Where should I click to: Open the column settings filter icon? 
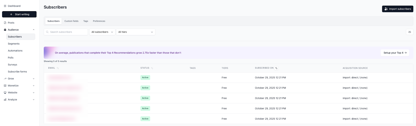click(409, 32)
